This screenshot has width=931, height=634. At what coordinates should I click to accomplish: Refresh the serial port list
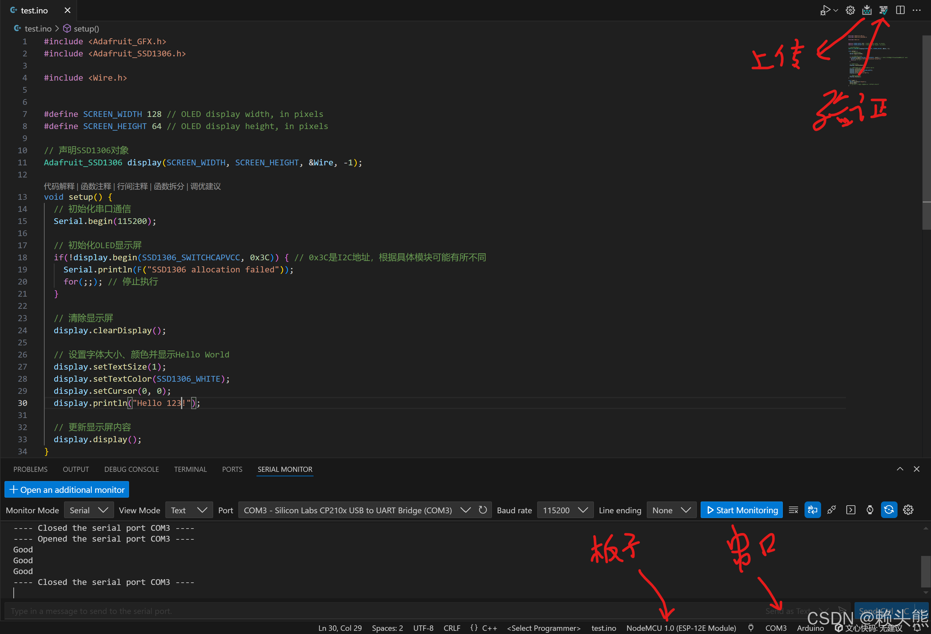pos(483,510)
